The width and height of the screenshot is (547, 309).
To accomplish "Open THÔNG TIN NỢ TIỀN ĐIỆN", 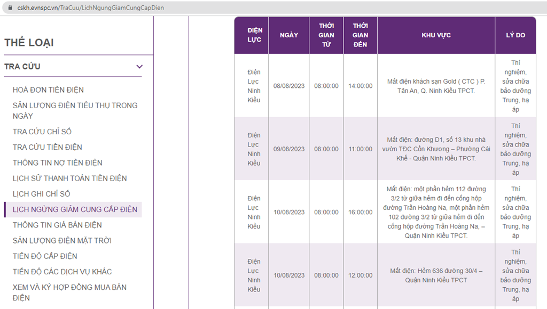I will point(58,163).
